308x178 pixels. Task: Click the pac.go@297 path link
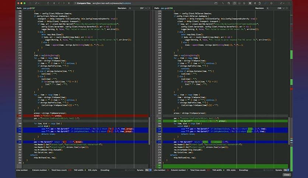point(29,8)
